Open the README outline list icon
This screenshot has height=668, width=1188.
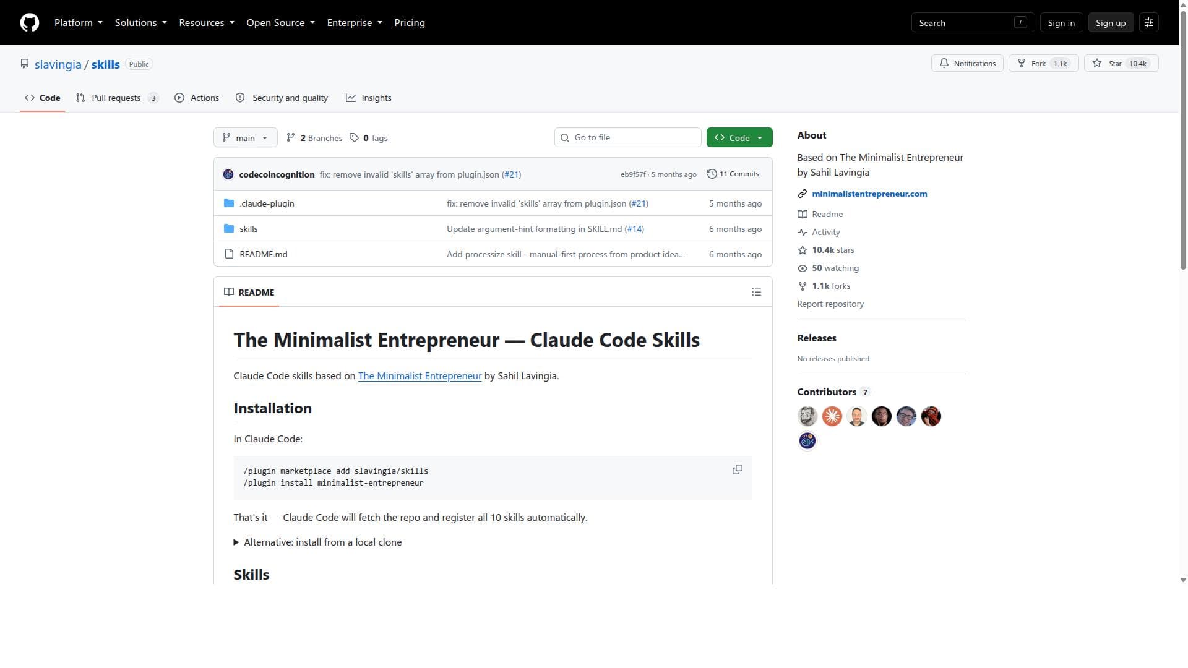pos(757,293)
